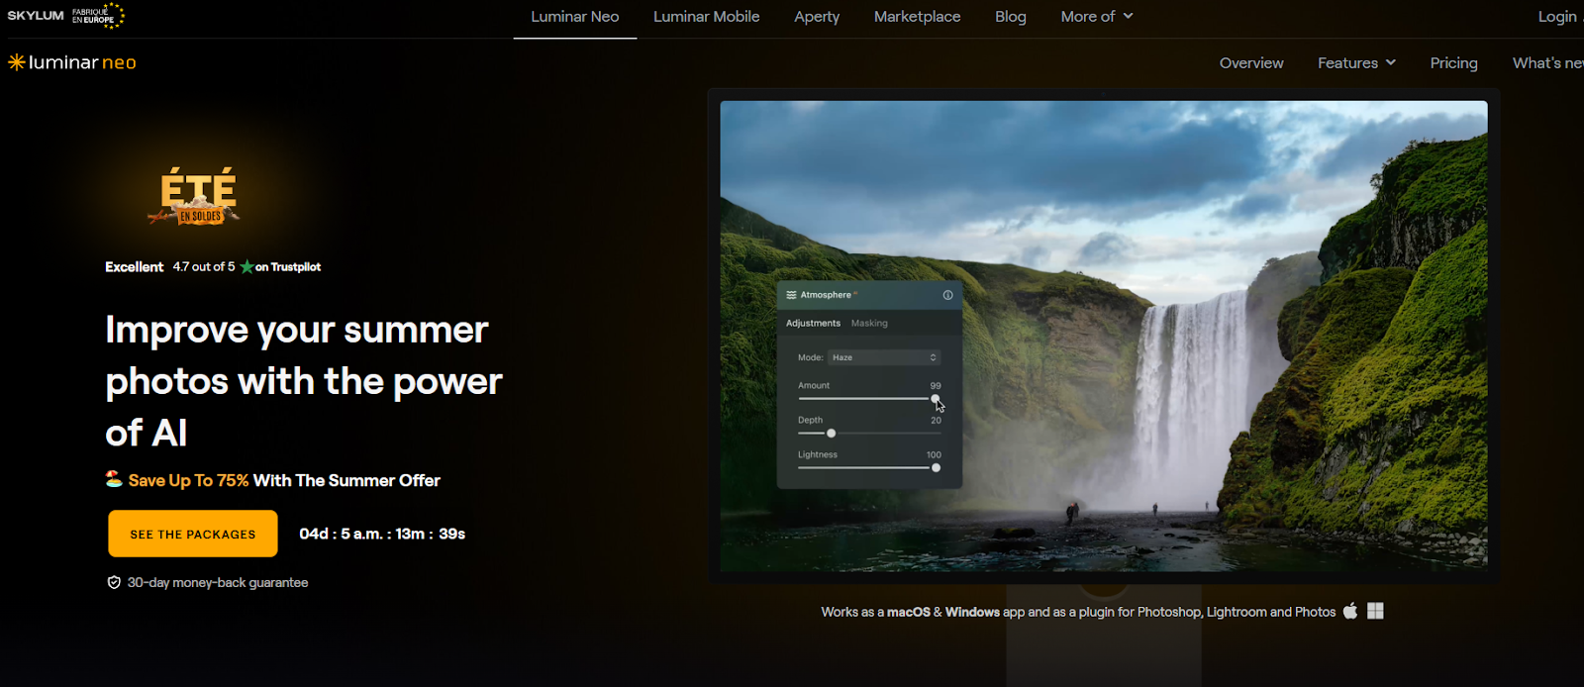Click the Atmosphere panel title
Image resolution: width=1584 pixels, height=687 pixels.
coord(826,295)
